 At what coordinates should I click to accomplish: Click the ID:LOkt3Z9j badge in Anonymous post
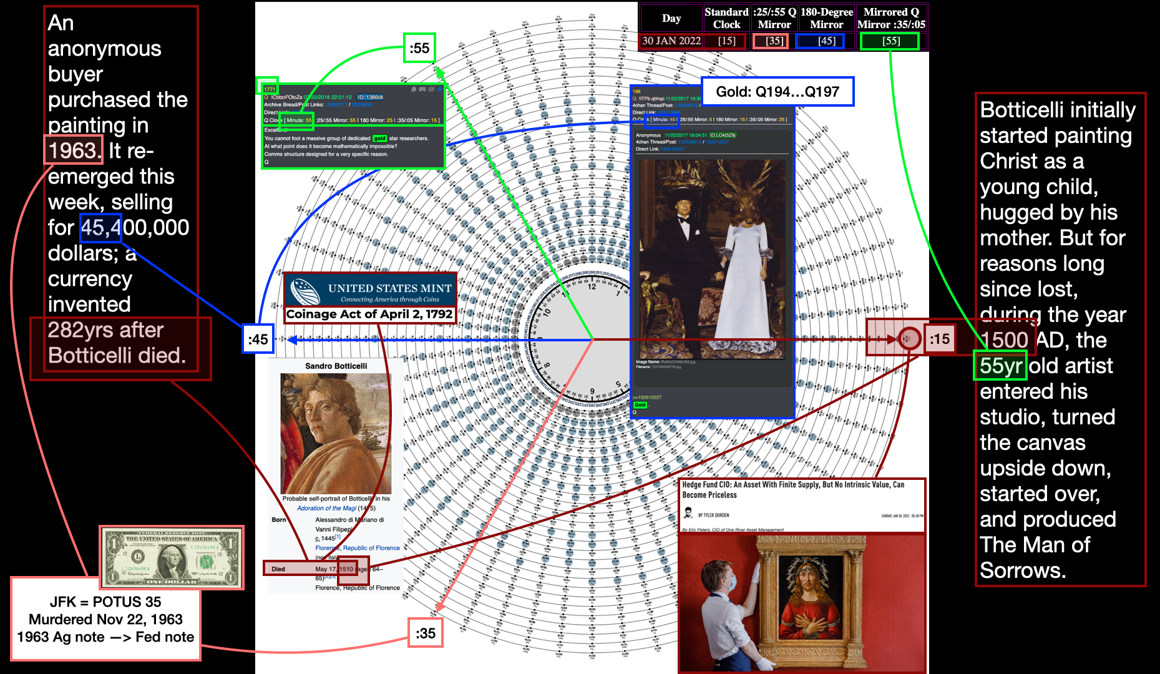tap(723, 135)
